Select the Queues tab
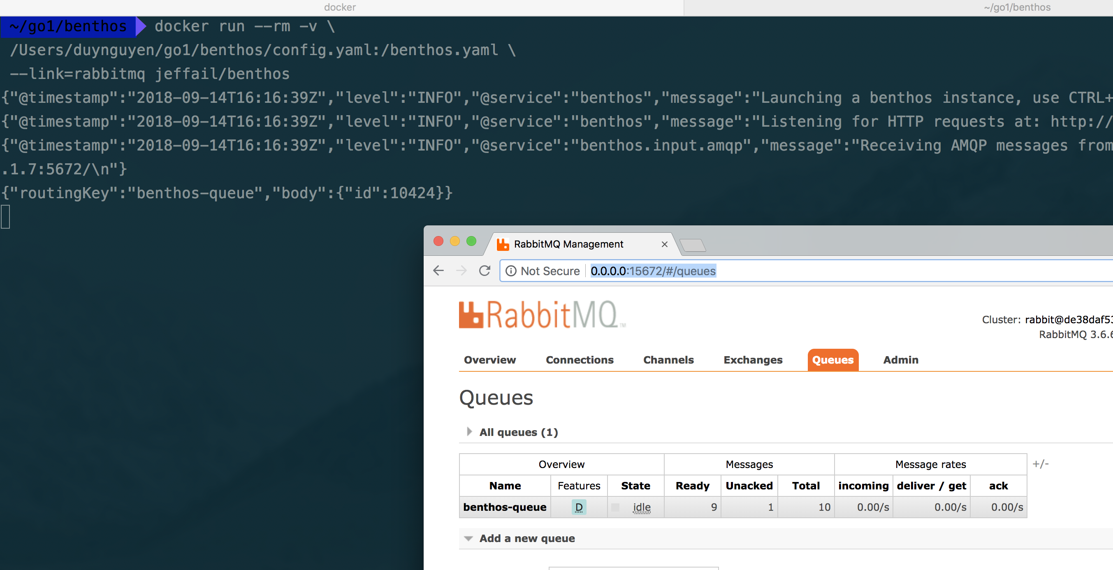1113x570 pixels. 832,359
